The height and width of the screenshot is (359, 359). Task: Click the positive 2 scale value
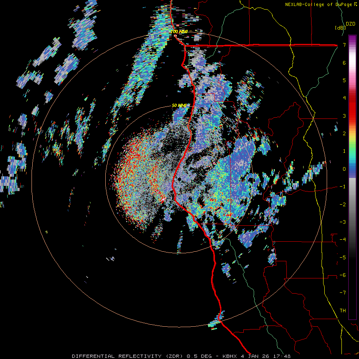click(344, 134)
